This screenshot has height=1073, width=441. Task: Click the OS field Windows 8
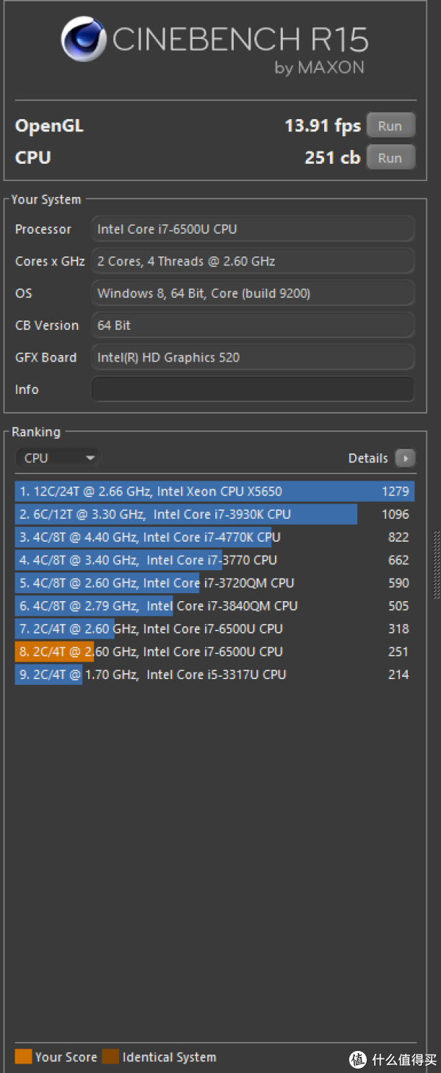click(253, 293)
